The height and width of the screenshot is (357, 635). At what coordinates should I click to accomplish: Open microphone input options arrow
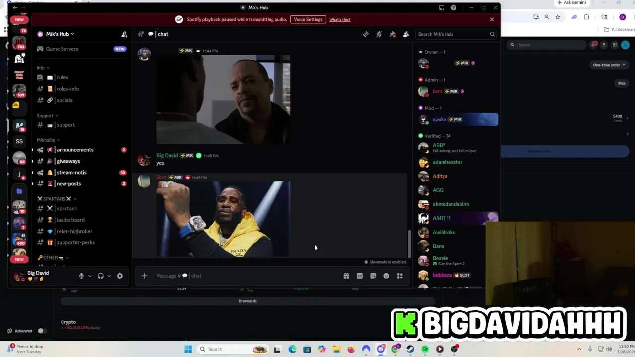click(x=89, y=276)
